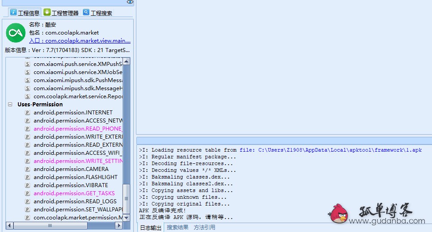
Task: Click the horizontal scroll-right arrow
Action: click(119, 225)
